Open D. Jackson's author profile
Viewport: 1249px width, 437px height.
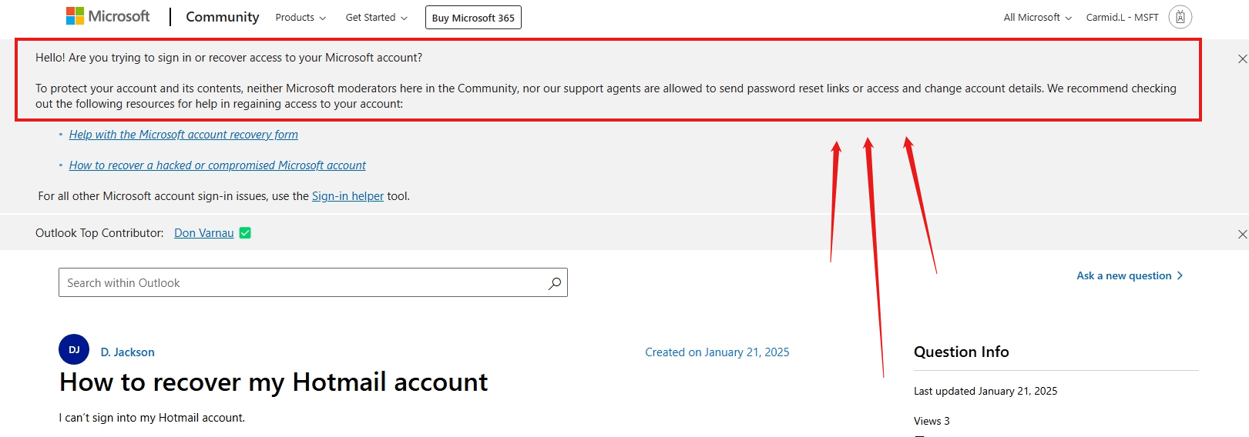click(x=128, y=352)
